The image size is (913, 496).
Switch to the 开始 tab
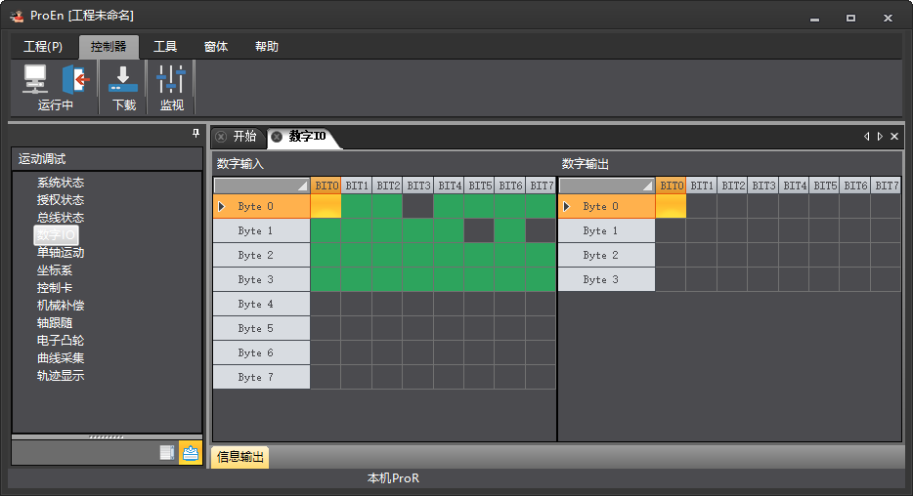(244, 136)
